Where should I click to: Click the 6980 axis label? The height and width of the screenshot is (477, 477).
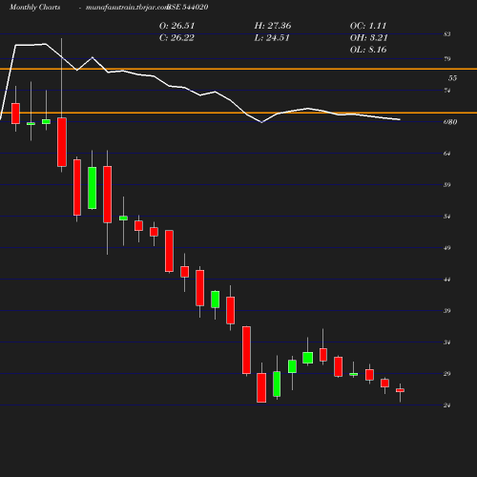click(450, 122)
